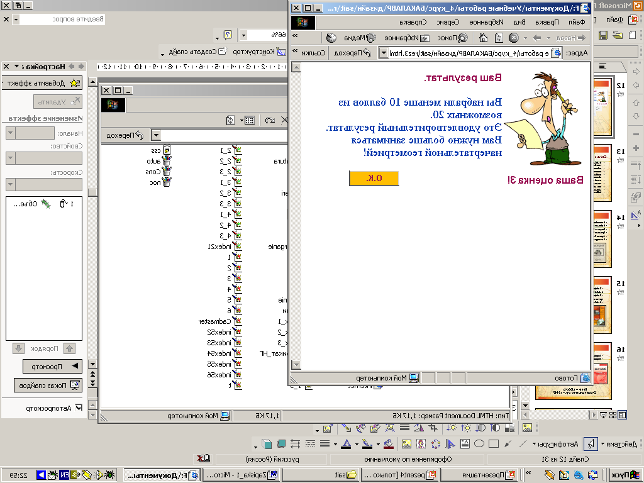This screenshot has width=644, height=483.
Task: Click the Введите вопрос help input field
Action: [62, 19]
